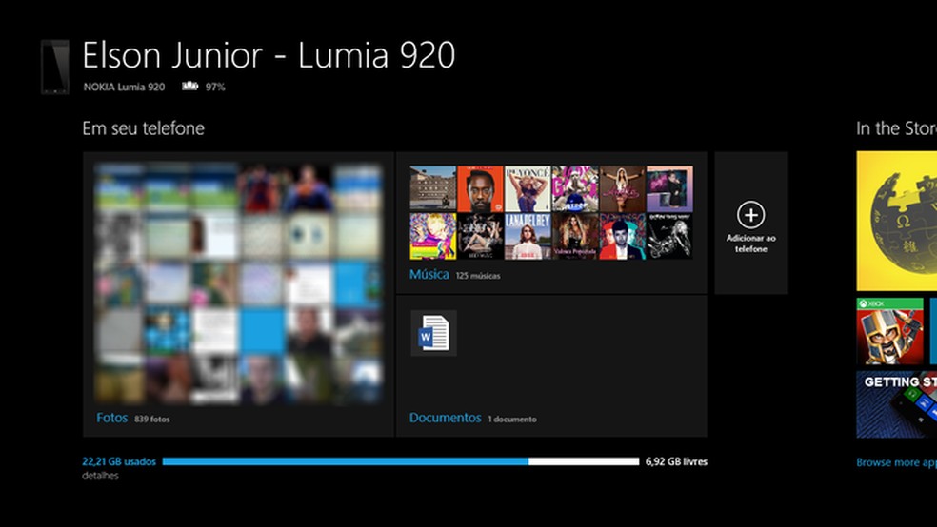
Task: Click the Elson Junior - Lumia 920 title
Action: tap(269, 55)
